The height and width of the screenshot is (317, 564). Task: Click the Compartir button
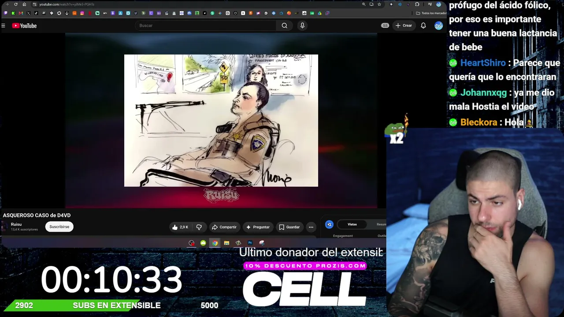[x=224, y=227]
